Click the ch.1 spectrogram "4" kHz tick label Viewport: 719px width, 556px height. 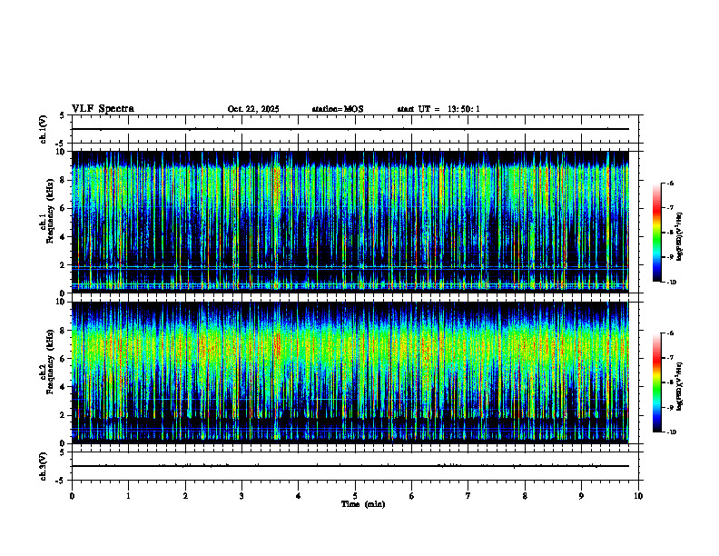coord(64,237)
